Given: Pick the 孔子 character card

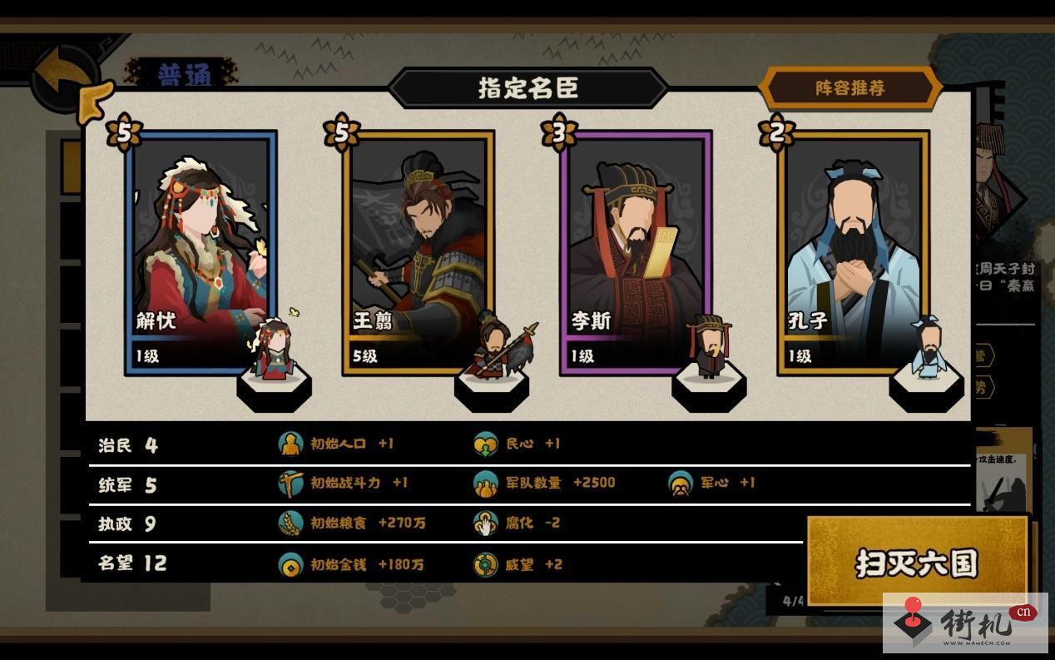Looking at the screenshot, I should (x=854, y=252).
